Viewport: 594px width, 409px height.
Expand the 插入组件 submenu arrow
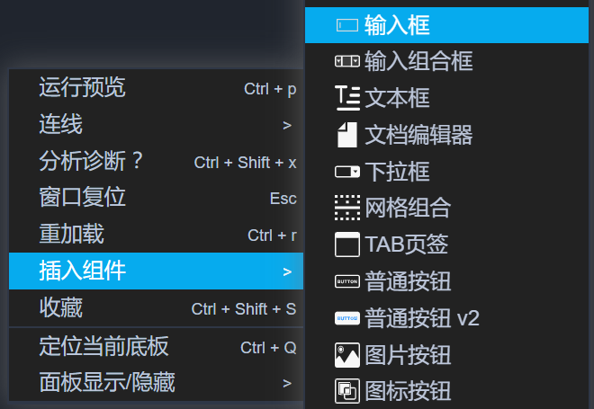(287, 271)
